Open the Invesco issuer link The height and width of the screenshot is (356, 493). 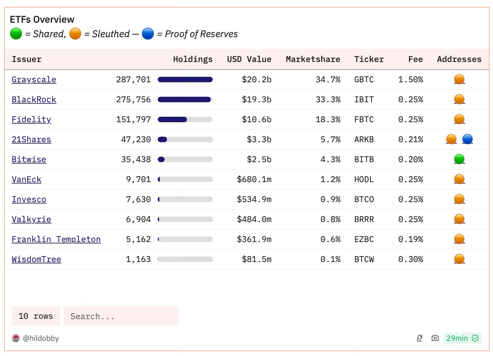point(29,199)
